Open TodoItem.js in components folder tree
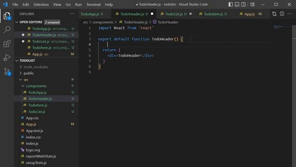296x167 pixels. (46, 105)
